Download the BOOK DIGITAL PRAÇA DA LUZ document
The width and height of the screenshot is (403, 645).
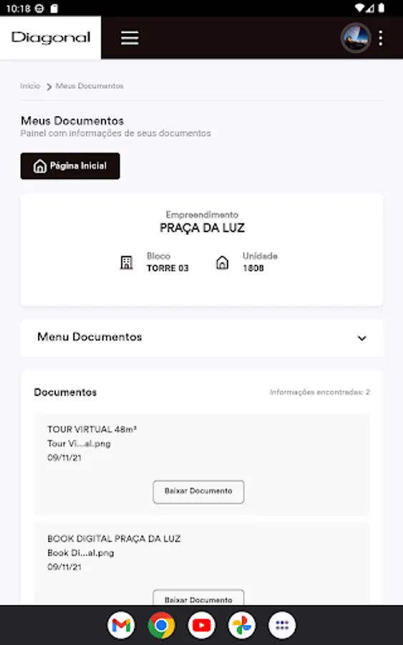click(x=198, y=598)
